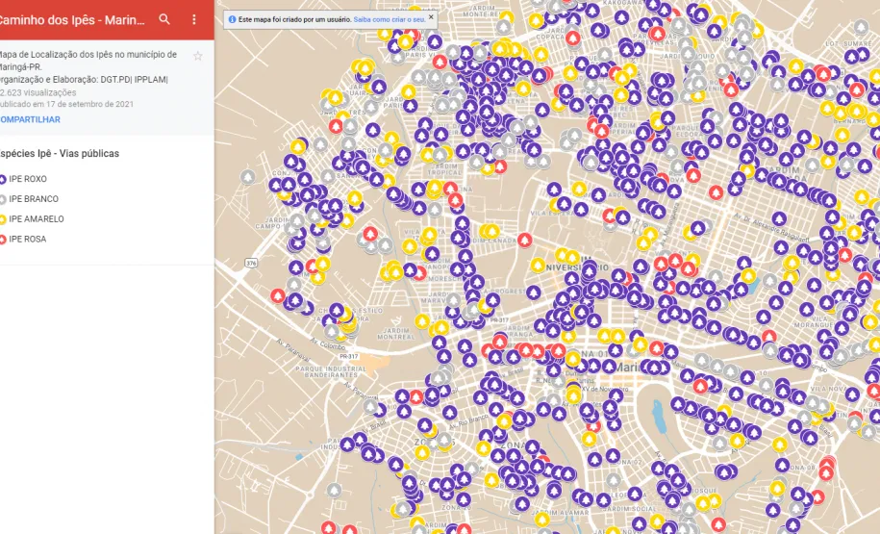Click the COMPARTILHAR share button
The height and width of the screenshot is (534, 880).
[30, 119]
